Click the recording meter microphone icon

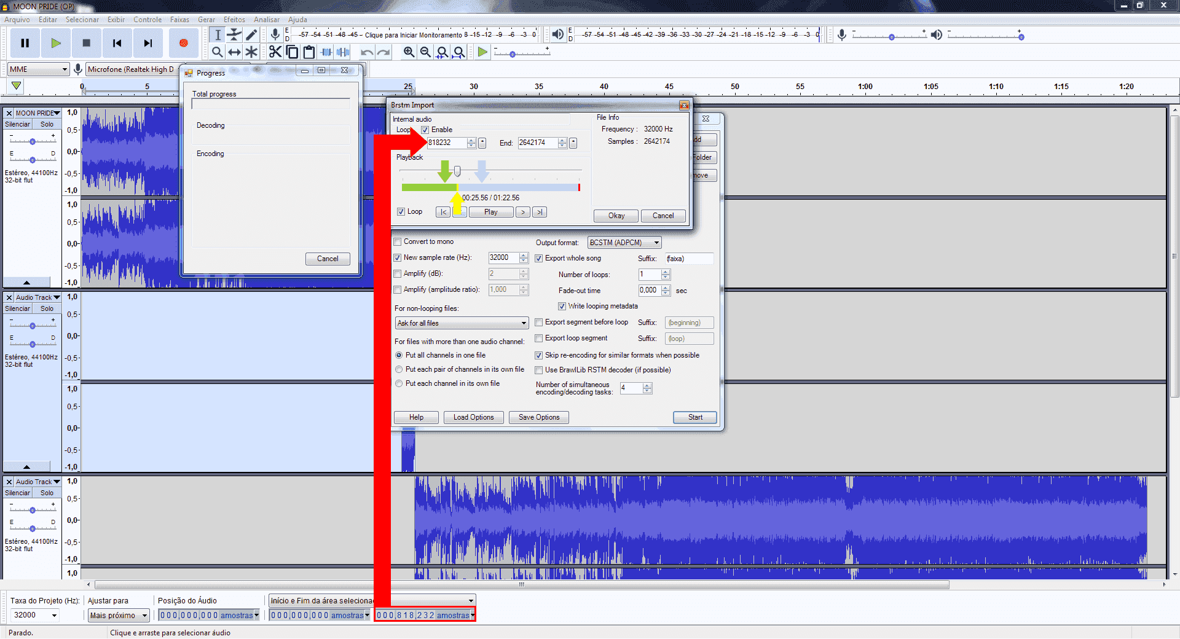point(275,34)
